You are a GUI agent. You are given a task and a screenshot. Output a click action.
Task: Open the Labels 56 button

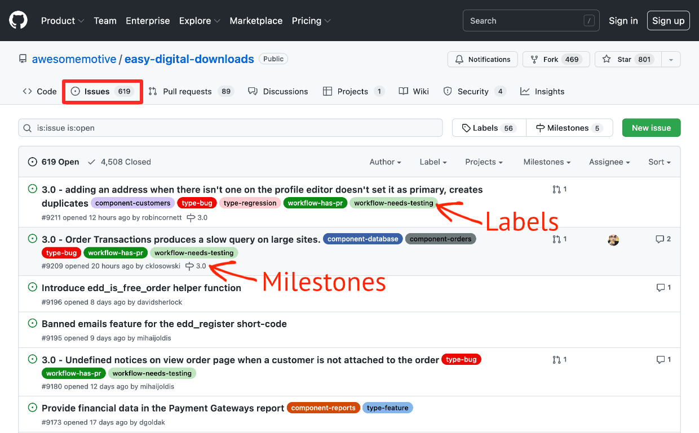click(489, 128)
